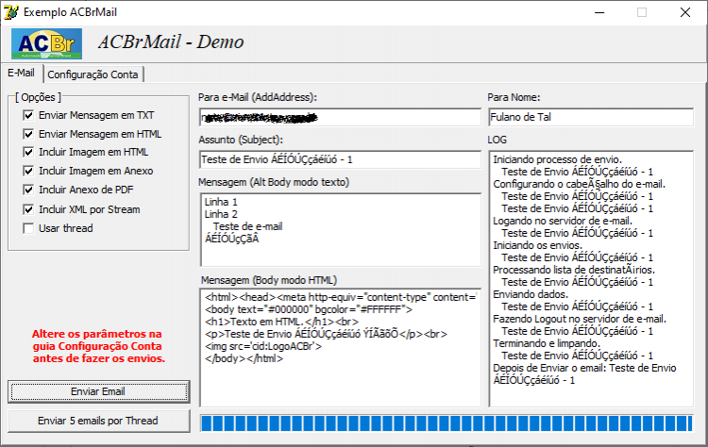Click the Para Nome input field
This screenshot has width=708, height=447.
pos(591,117)
